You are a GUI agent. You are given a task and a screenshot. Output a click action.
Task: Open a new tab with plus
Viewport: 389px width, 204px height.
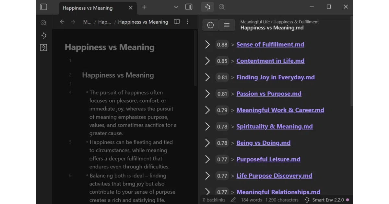click(144, 7)
